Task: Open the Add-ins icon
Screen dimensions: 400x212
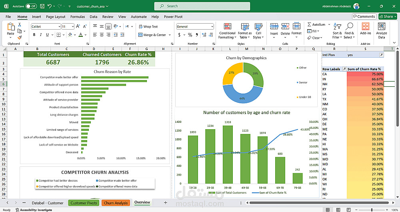Action: point(365,26)
